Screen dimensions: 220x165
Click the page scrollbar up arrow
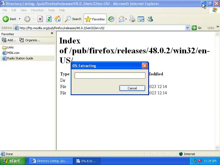[x=217, y=34]
